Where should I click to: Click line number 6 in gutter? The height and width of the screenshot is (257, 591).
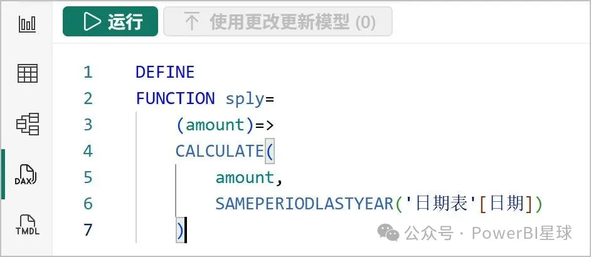point(87,204)
